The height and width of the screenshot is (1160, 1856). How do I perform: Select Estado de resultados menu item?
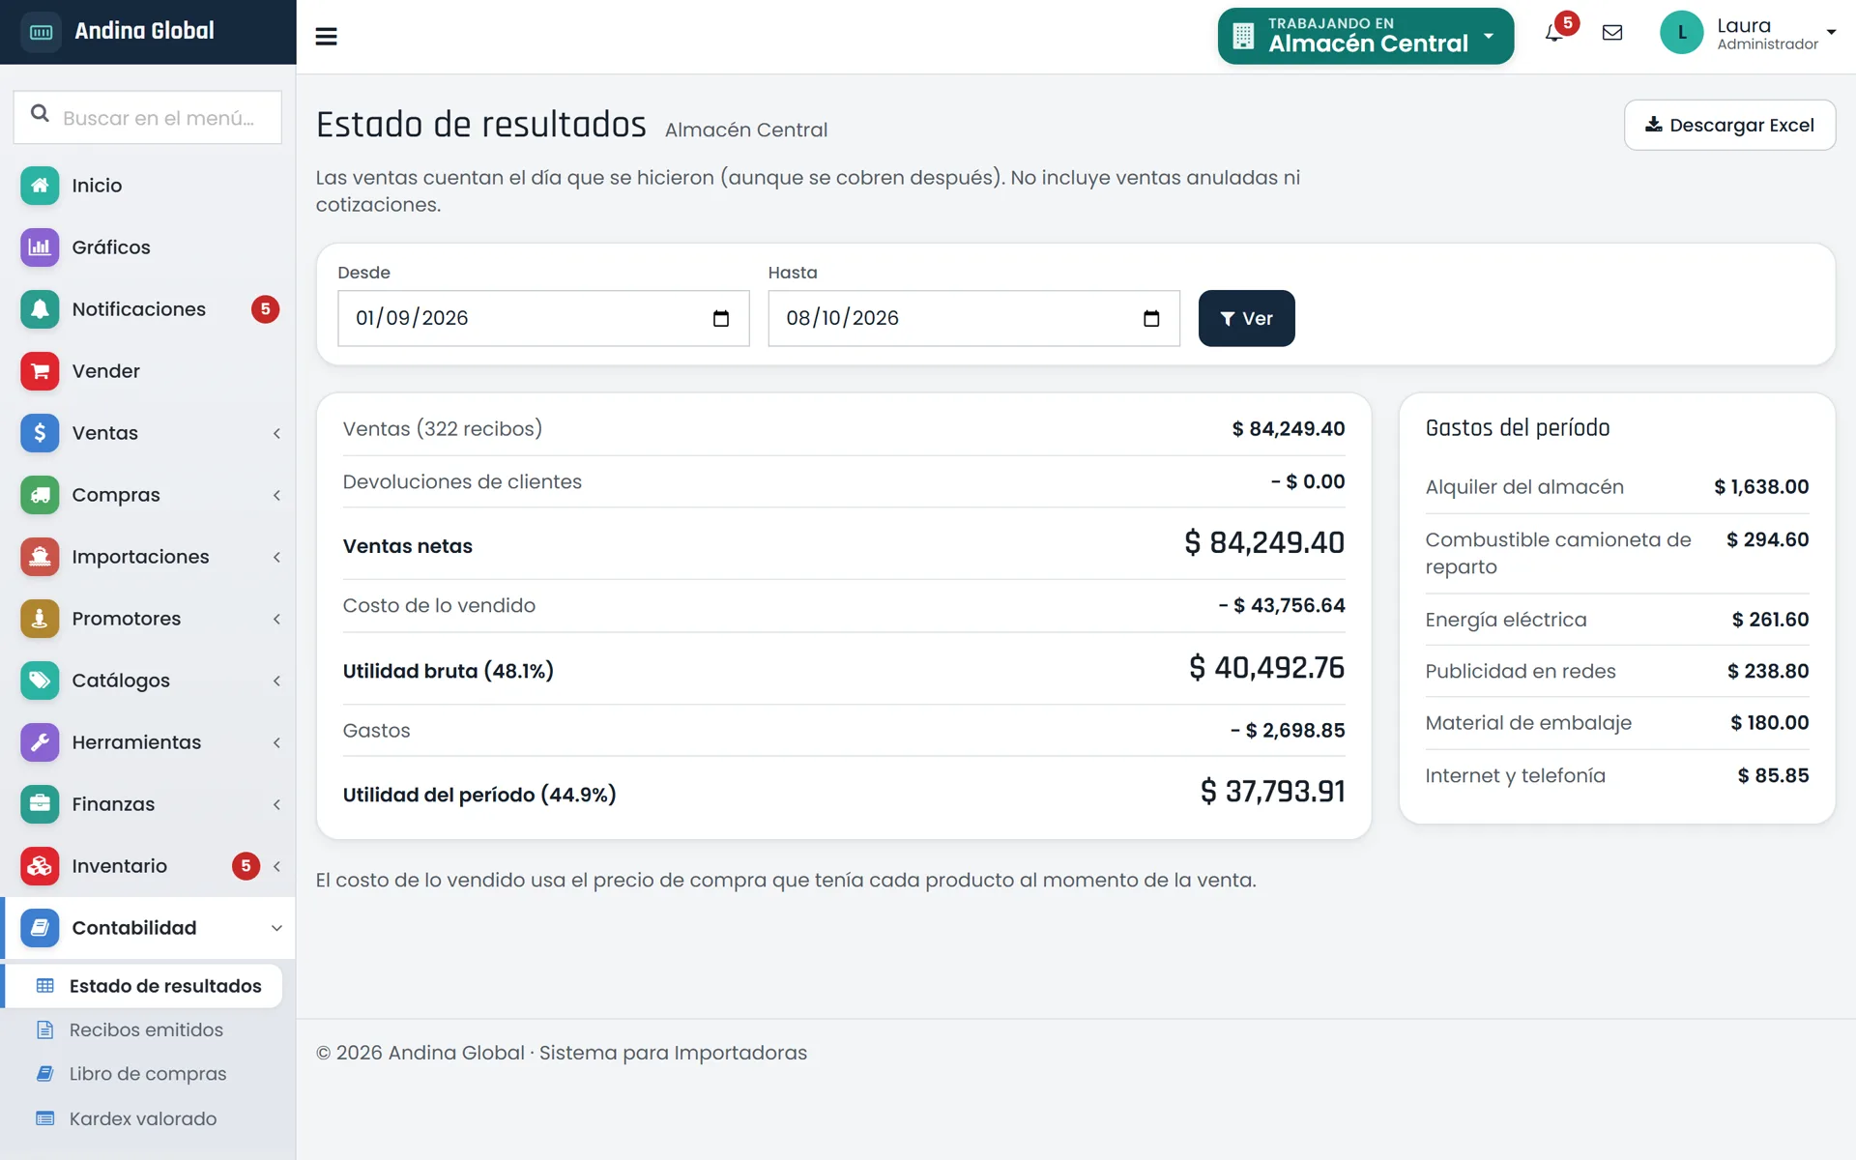[145, 986]
